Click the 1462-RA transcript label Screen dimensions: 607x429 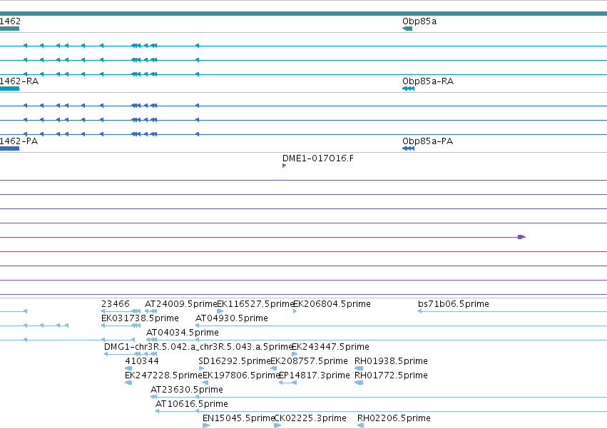19,81
